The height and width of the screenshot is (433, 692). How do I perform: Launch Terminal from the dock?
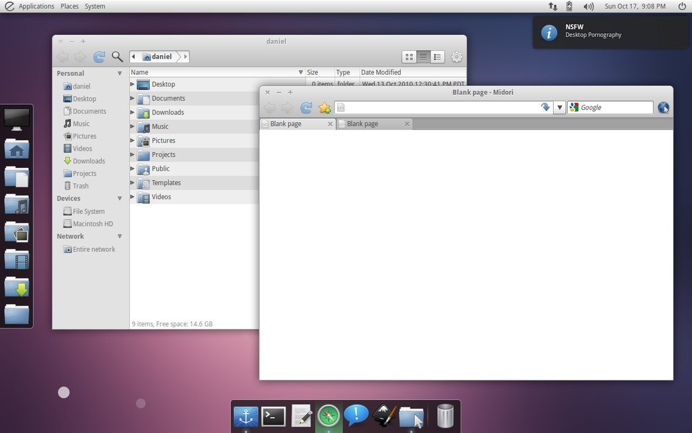[x=273, y=416]
